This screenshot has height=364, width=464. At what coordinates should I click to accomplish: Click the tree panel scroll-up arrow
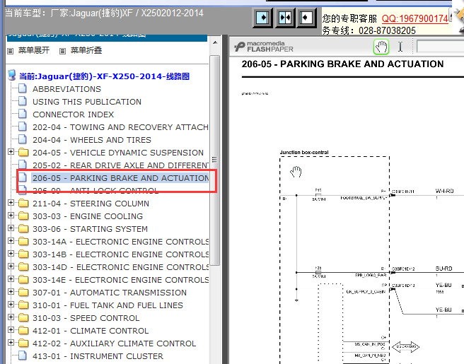coord(215,43)
